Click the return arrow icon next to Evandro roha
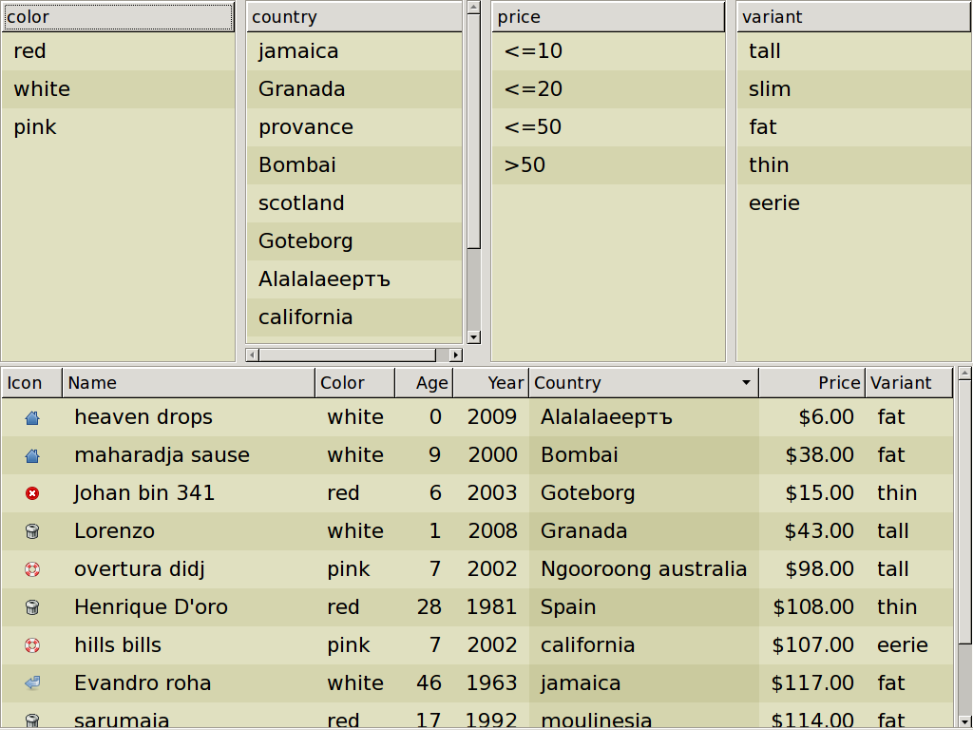Image resolution: width=973 pixels, height=730 pixels. (32, 683)
